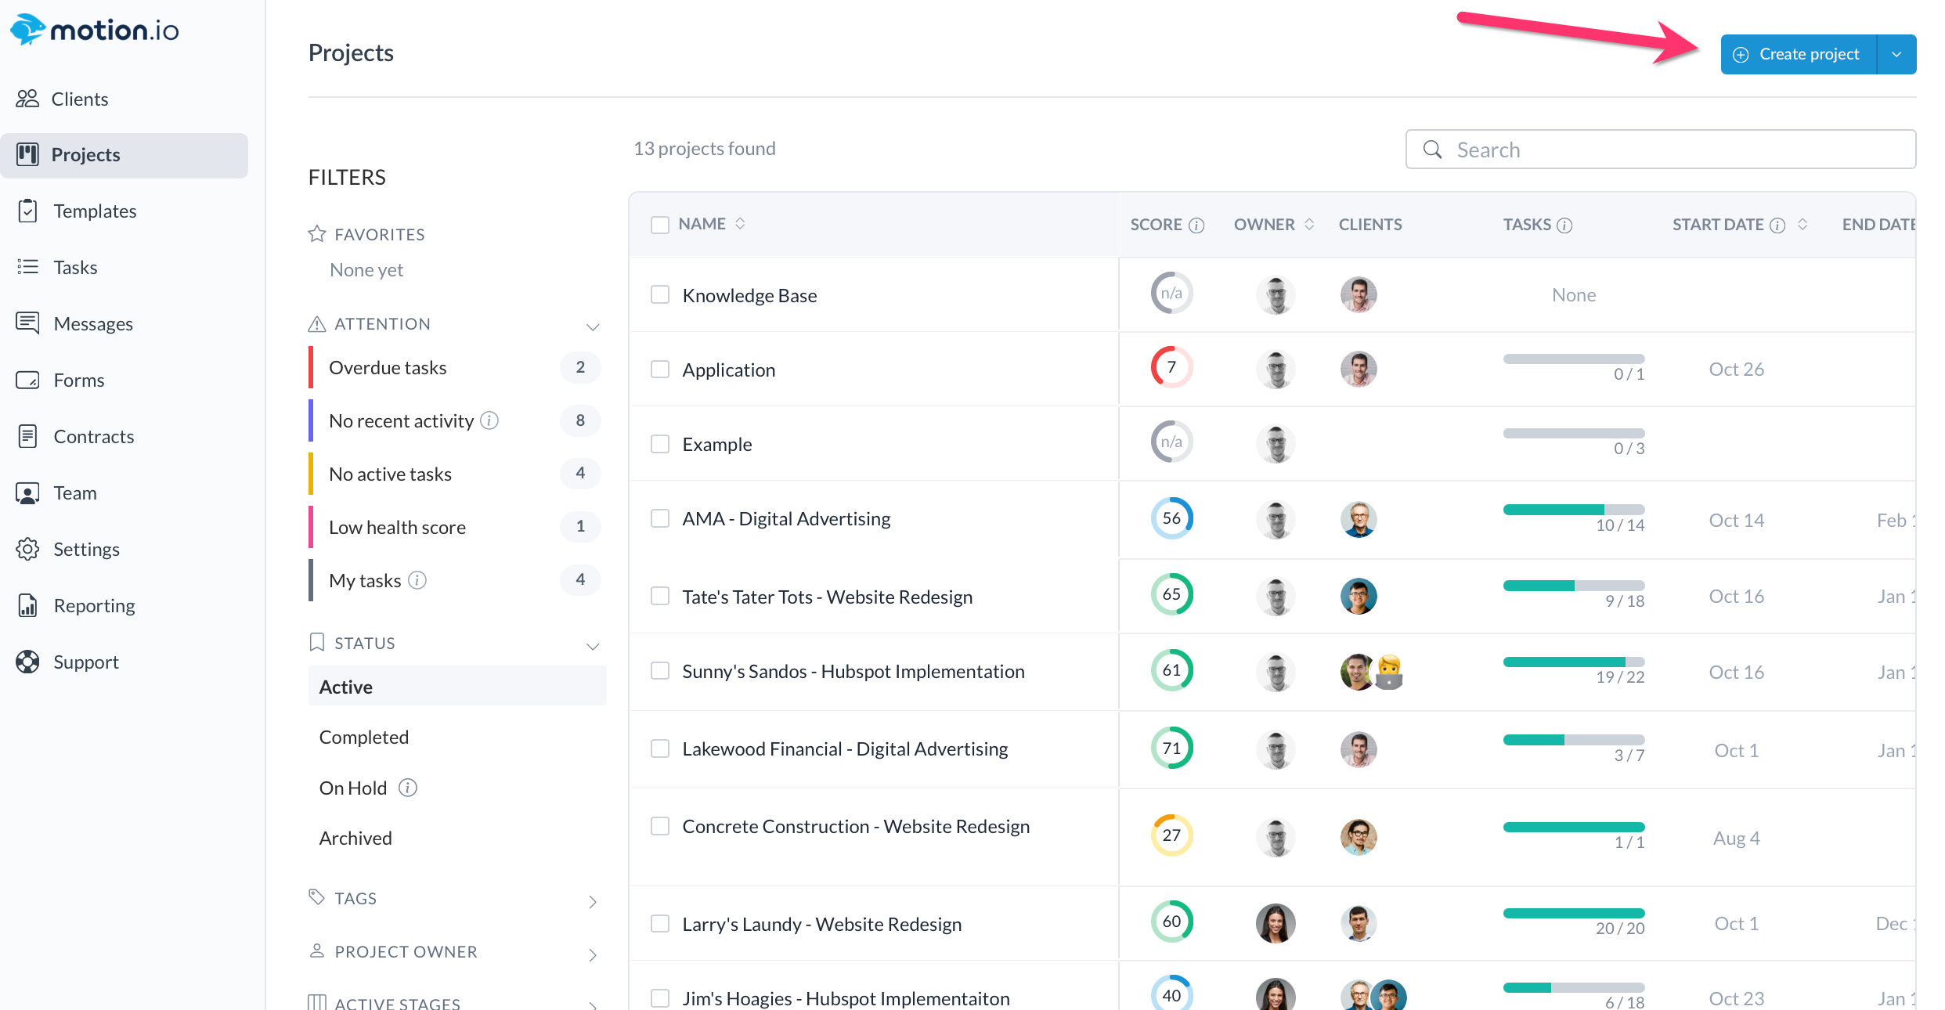The image size is (1945, 1010).
Task: Click the Clients people icon in sidebar
Action: [x=27, y=99]
